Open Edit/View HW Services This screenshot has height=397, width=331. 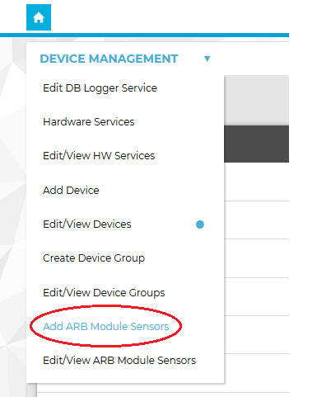tap(99, 156)
